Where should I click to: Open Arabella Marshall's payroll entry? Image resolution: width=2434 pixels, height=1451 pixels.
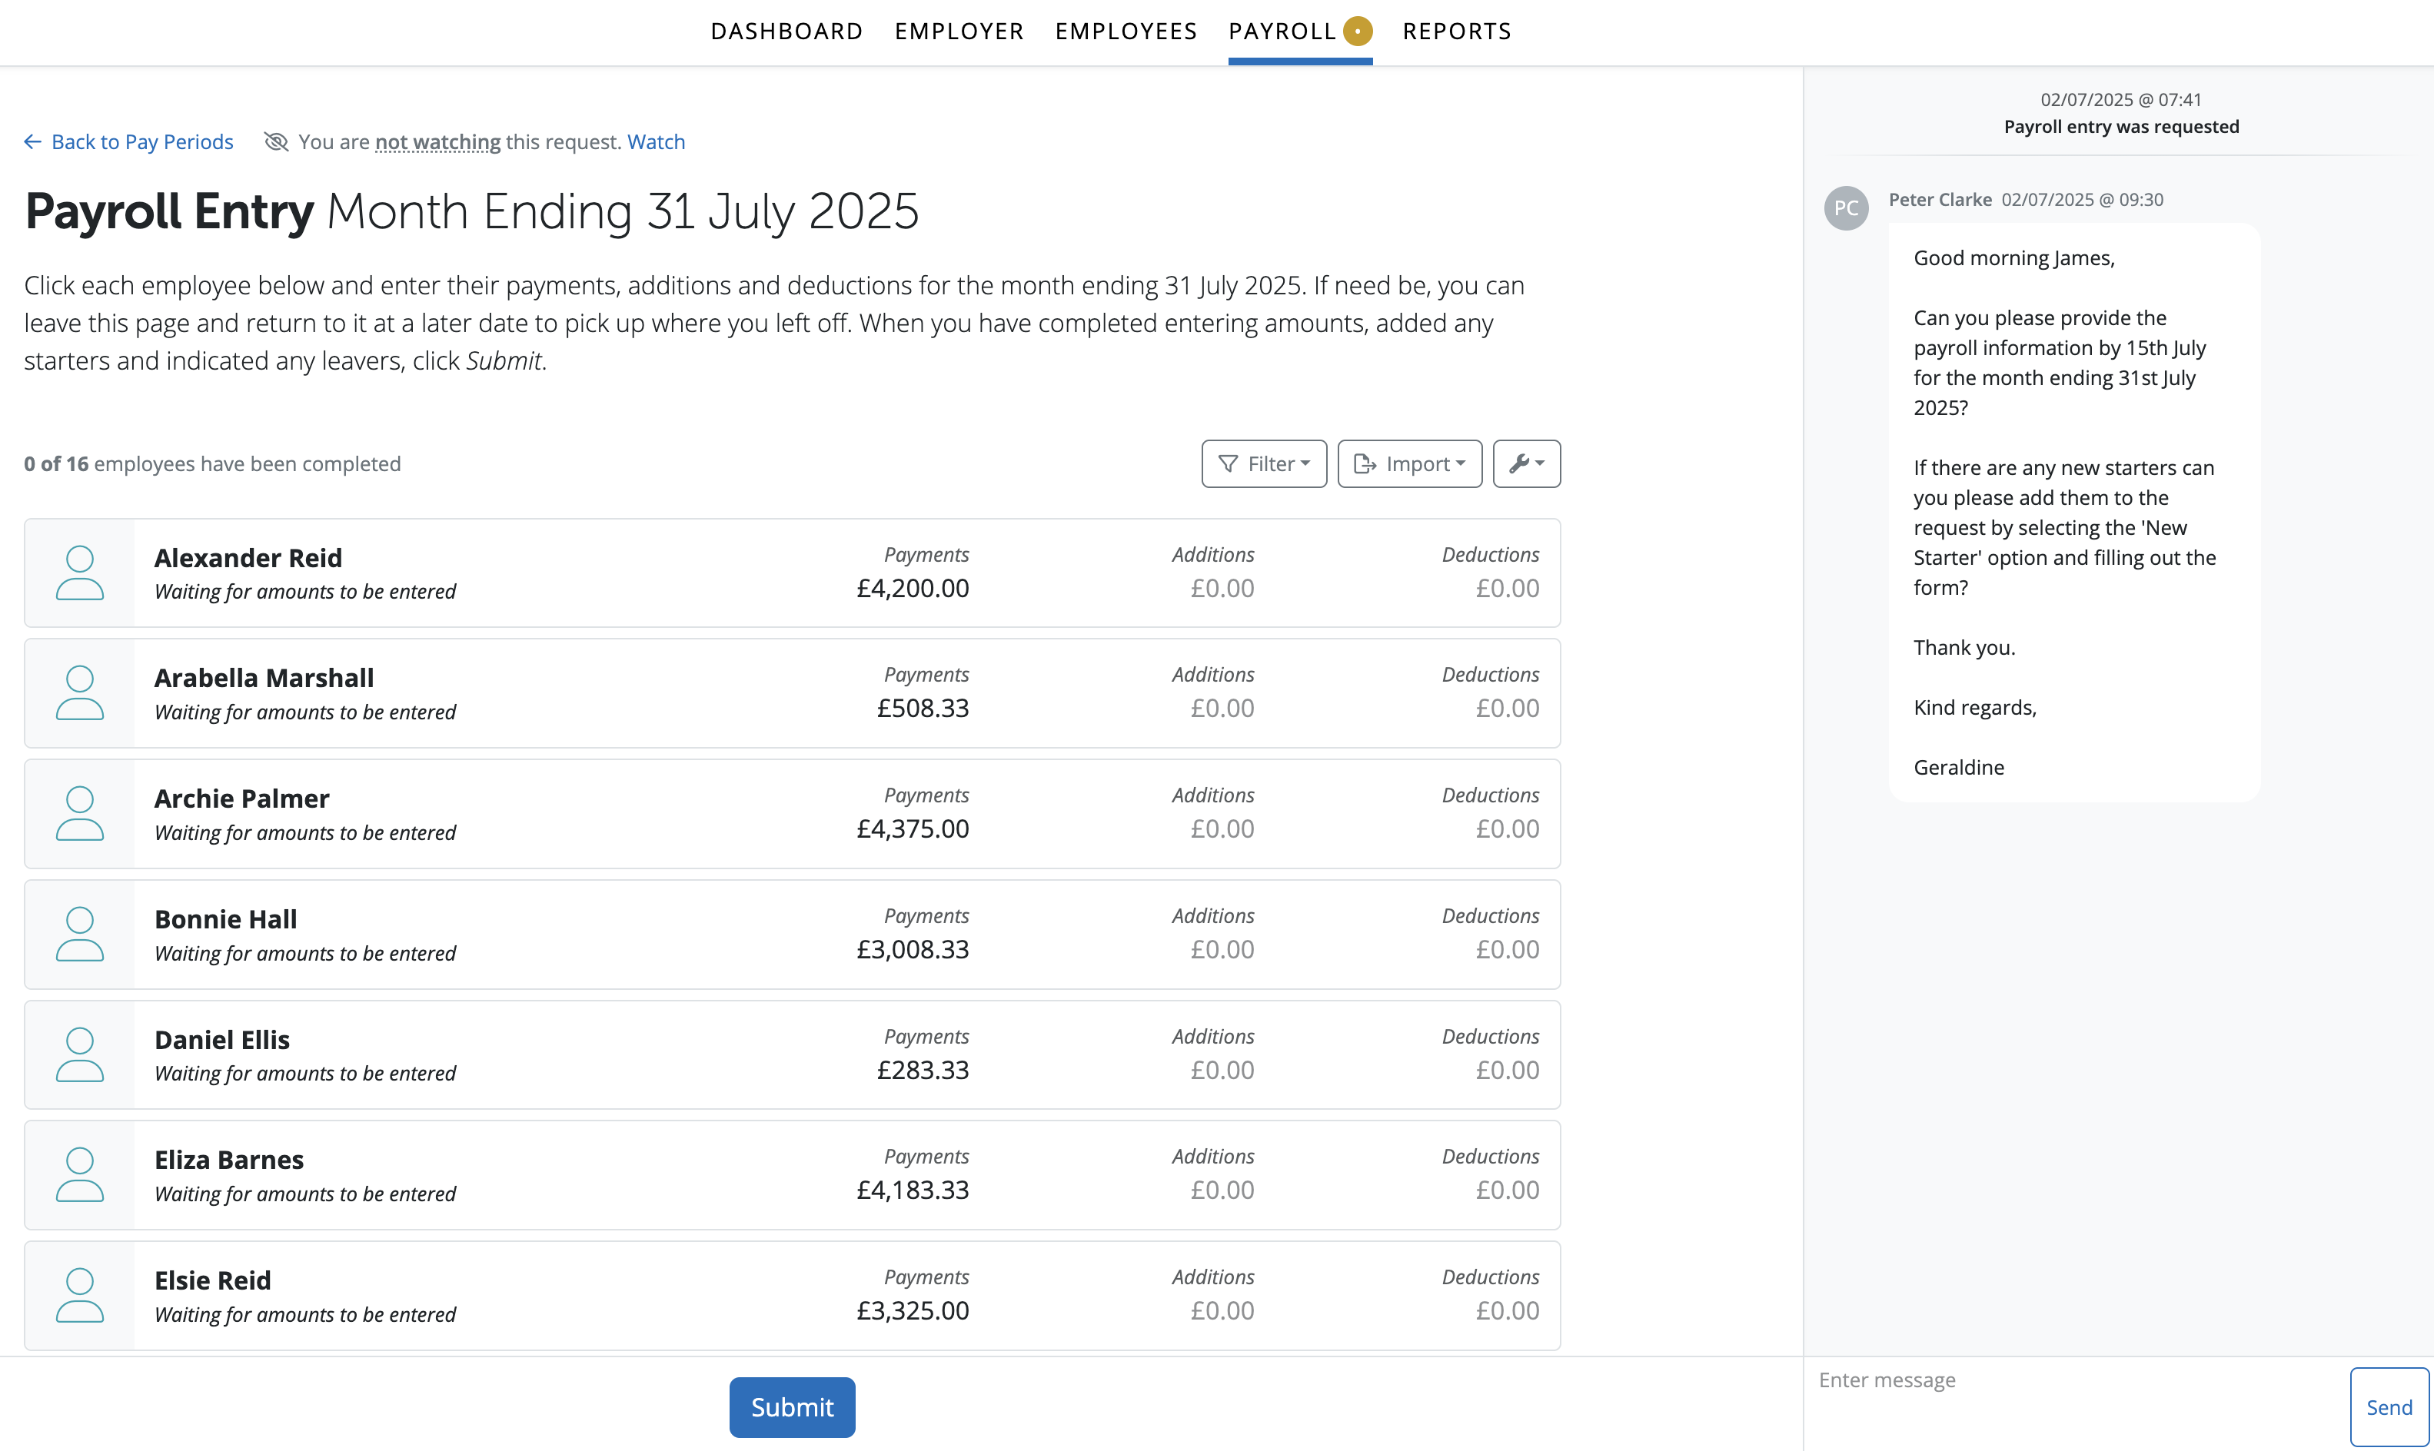[792, 693]
